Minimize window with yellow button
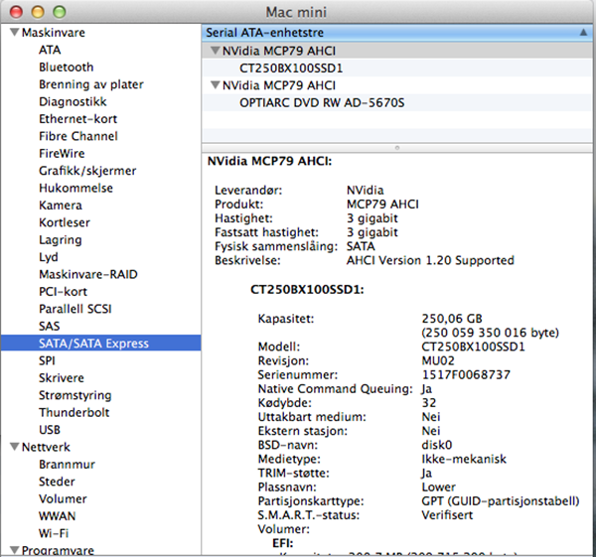The height and width of the screenshot is (557, 596). (x=38, y=12)
